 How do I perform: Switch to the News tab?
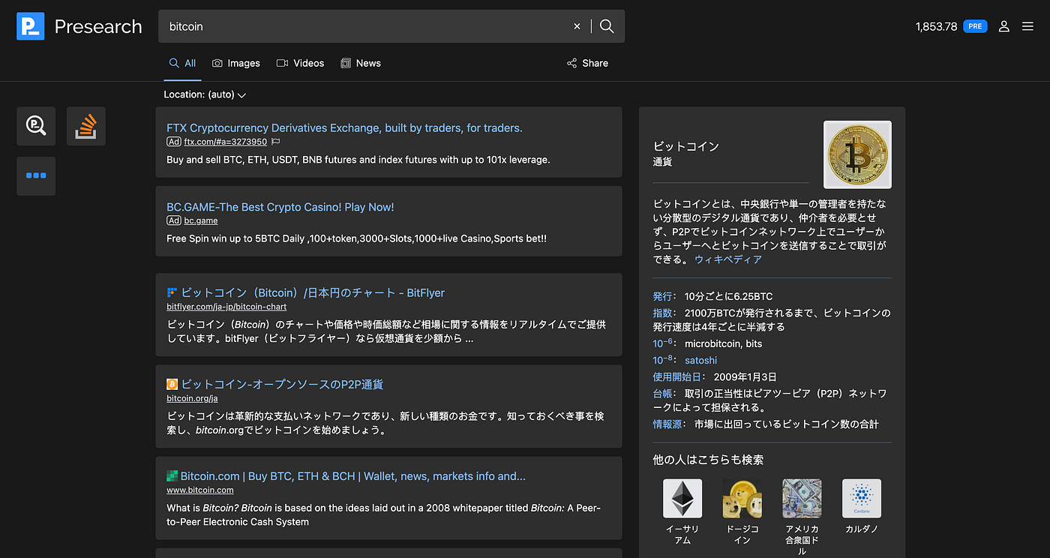(361, 63)
